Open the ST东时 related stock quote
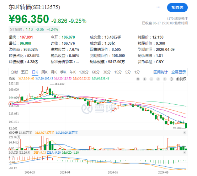Viewport: 197px width, 176px height. click(34, 29)
